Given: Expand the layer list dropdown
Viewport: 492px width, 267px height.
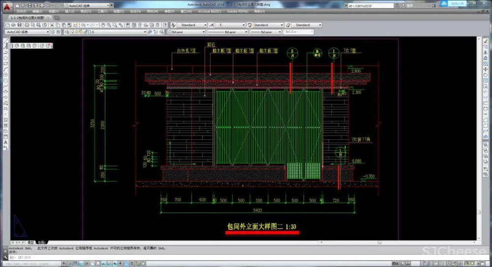Looking at the screenshot, I should point(144,32).
